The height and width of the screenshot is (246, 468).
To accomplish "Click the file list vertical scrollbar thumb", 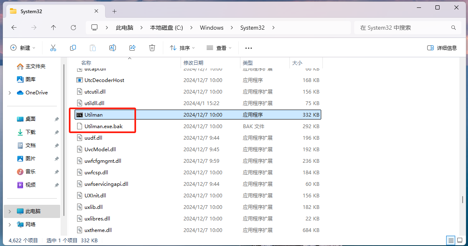I will pyautogui.click(x=463, y=199).
